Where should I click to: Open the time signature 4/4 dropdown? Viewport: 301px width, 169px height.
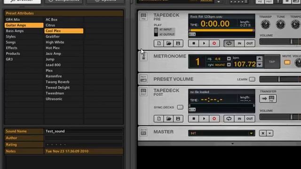click(229, 59)
